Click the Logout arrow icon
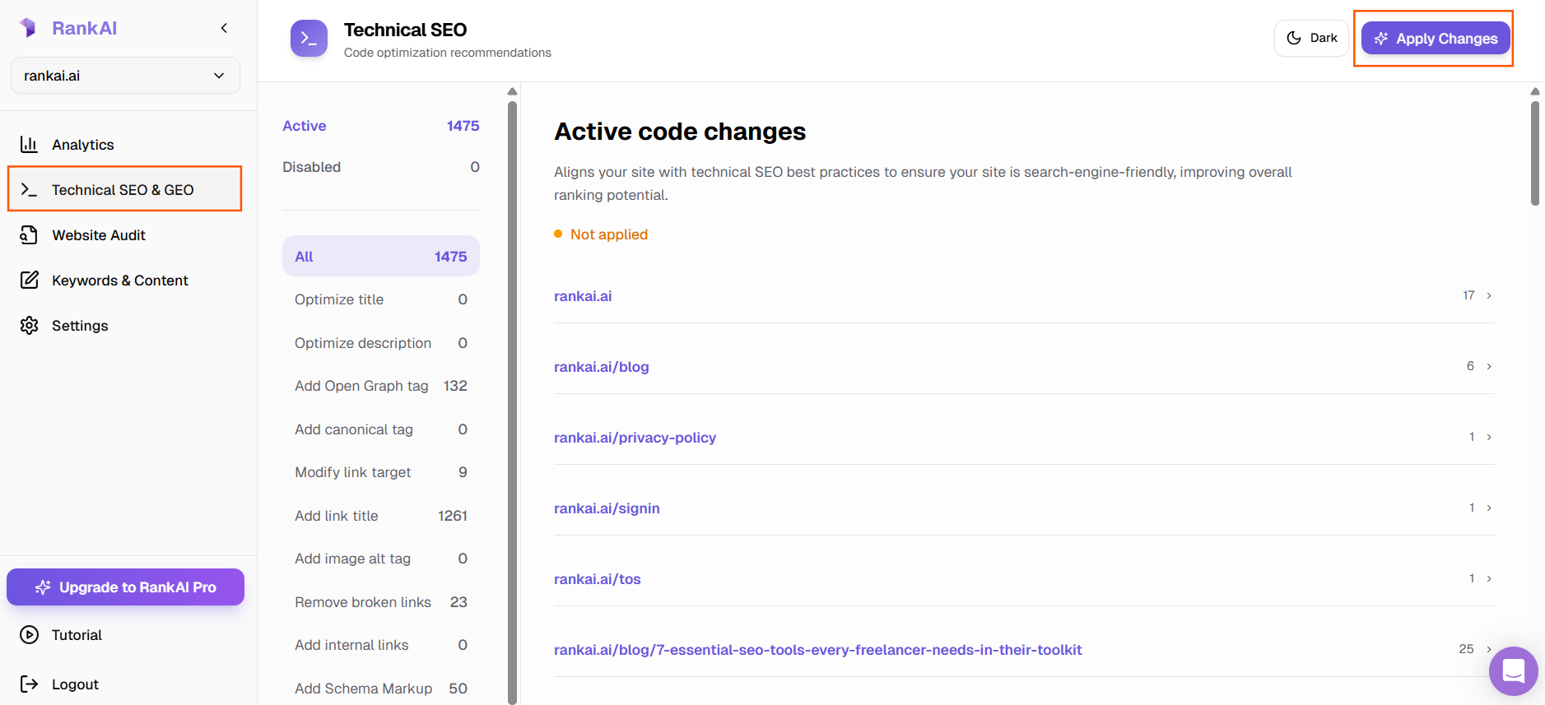1545x705 pixels. 29,684
